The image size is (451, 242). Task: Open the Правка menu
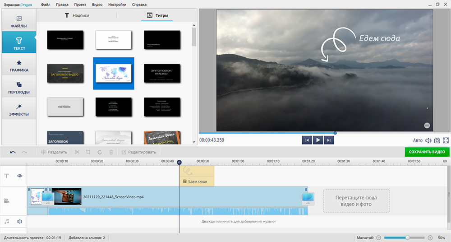pyautogui.click(x=62, y=5)
